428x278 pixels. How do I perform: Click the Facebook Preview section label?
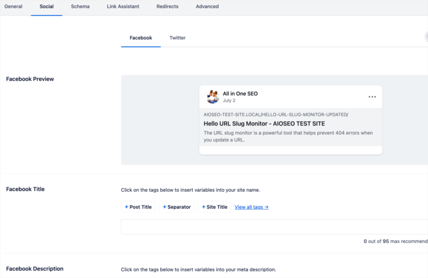point(30,79)
